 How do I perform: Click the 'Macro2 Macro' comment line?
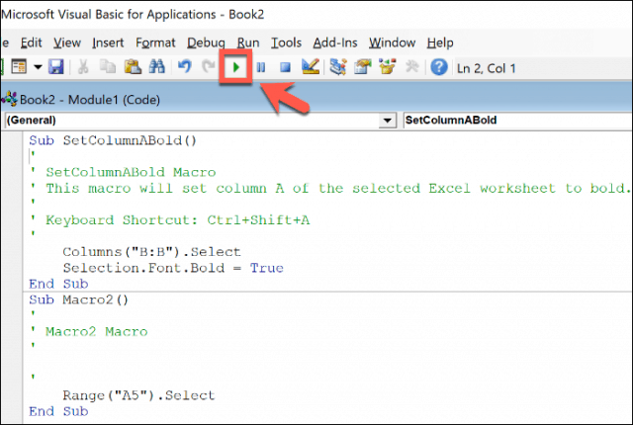(89, 331)
